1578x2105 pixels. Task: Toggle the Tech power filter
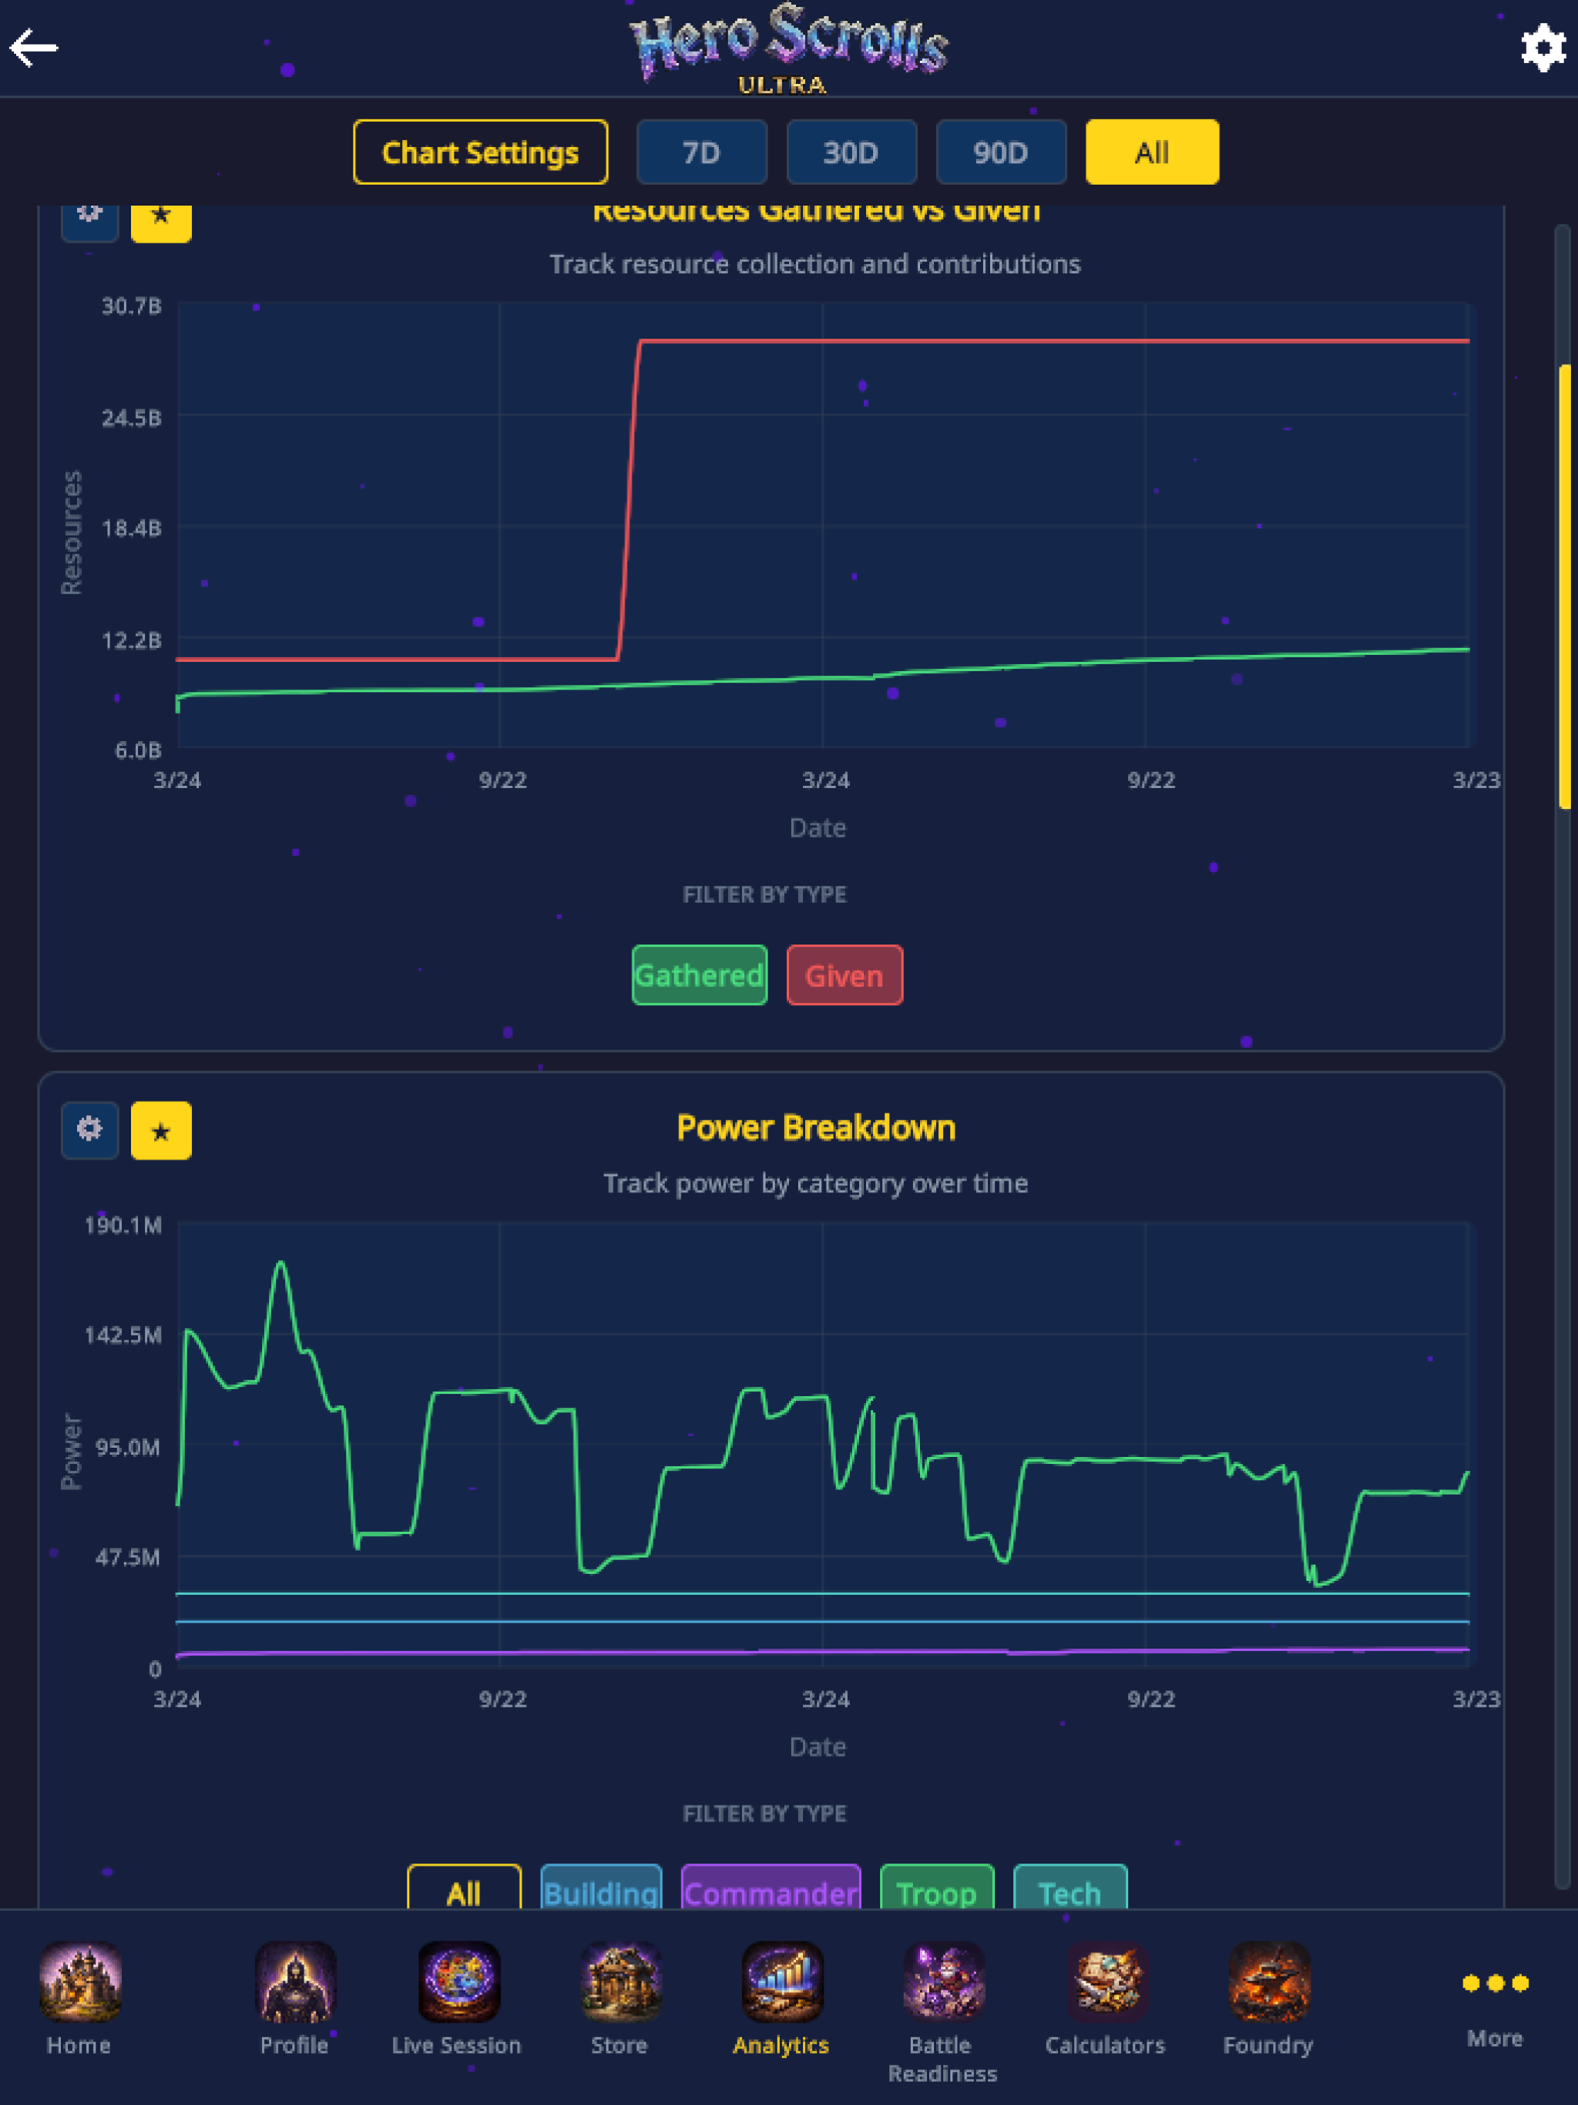tap(1071, 1888)
